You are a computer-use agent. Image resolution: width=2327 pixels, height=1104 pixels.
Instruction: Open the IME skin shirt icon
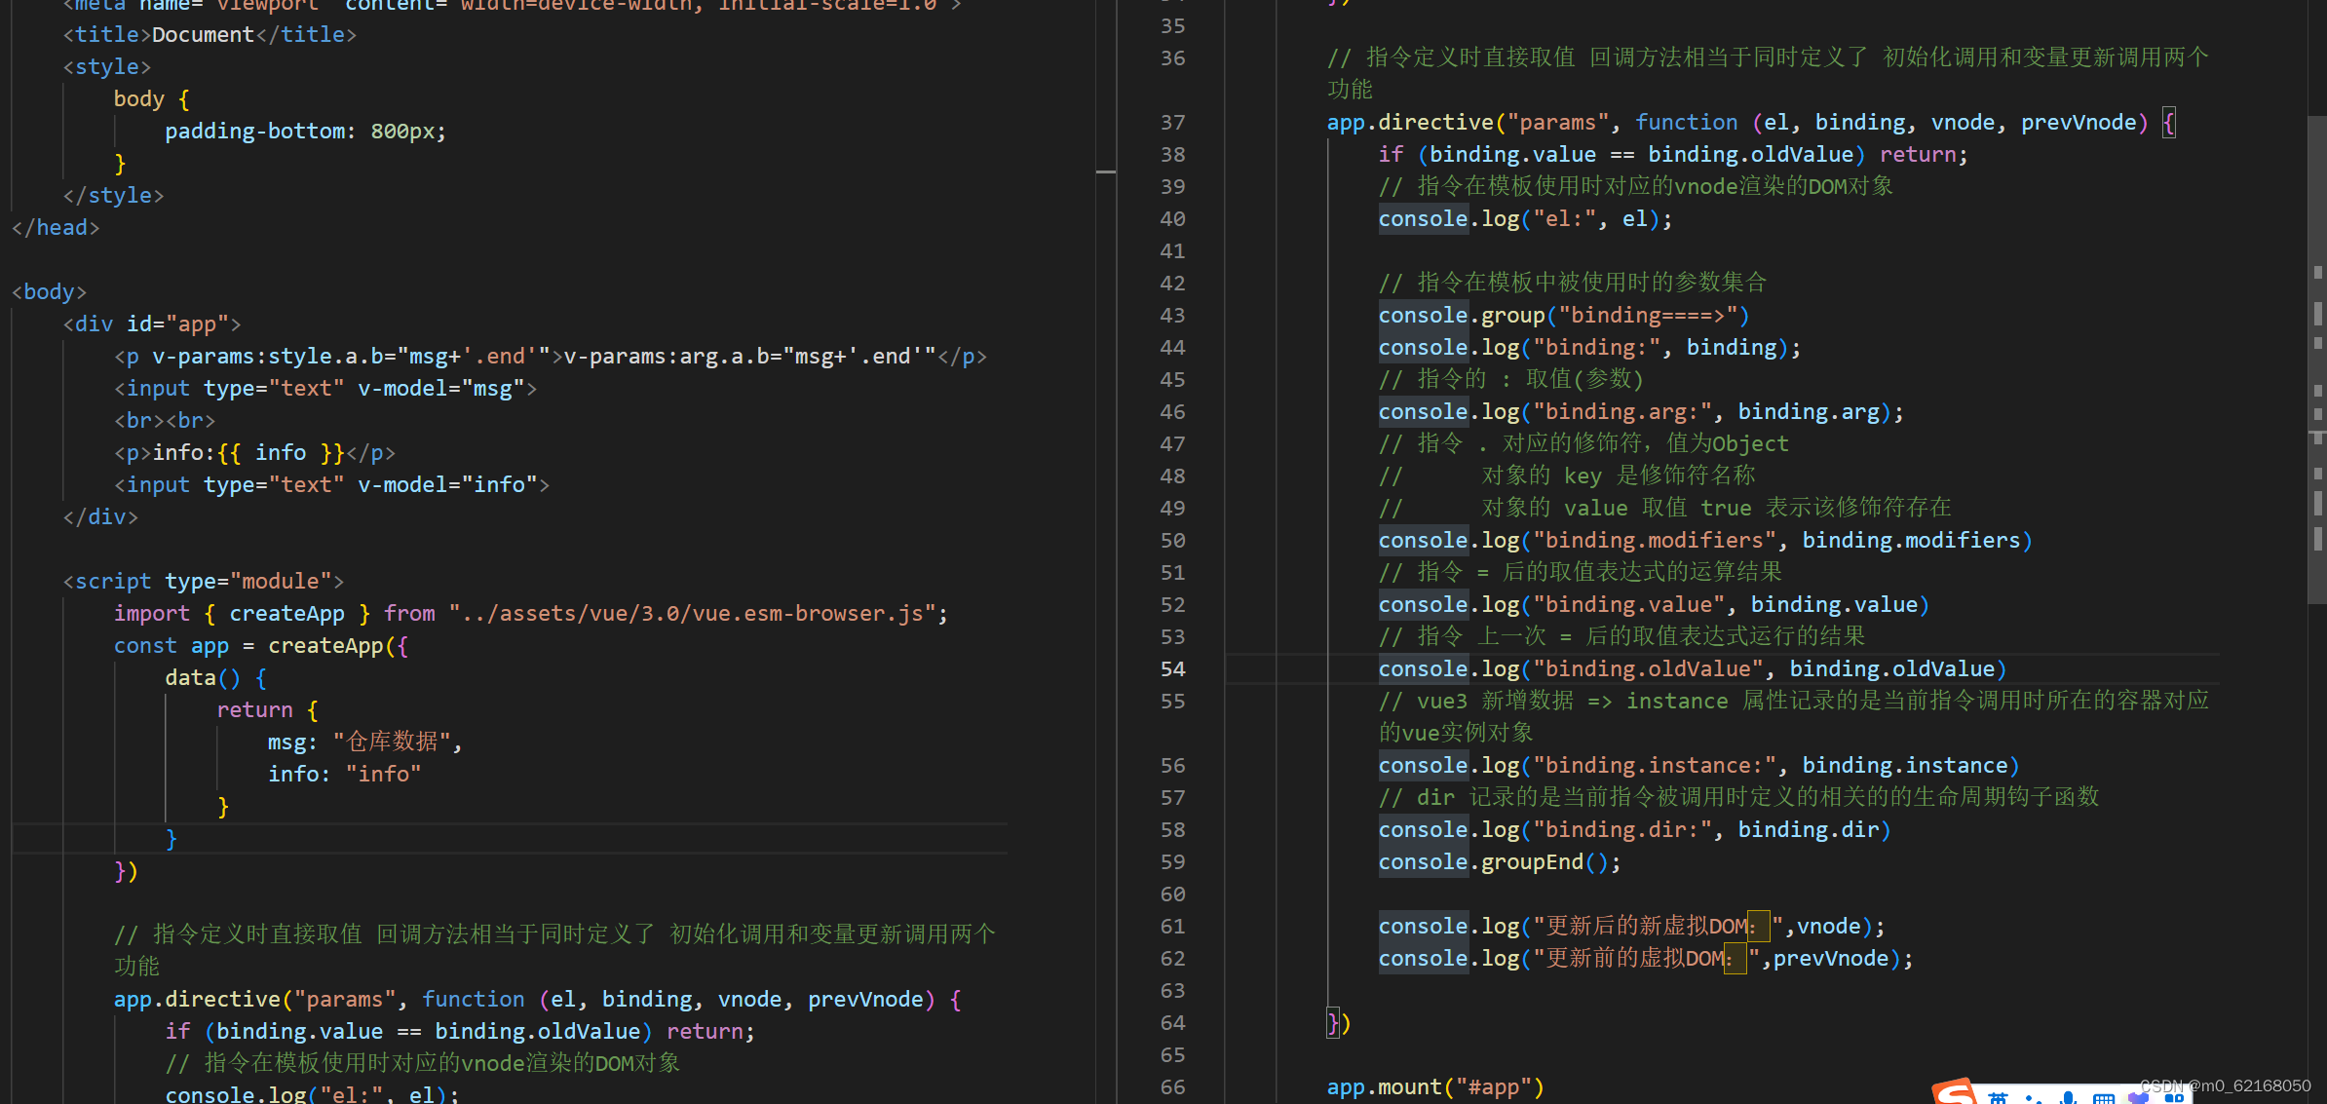click(x=2139, y=1098)
